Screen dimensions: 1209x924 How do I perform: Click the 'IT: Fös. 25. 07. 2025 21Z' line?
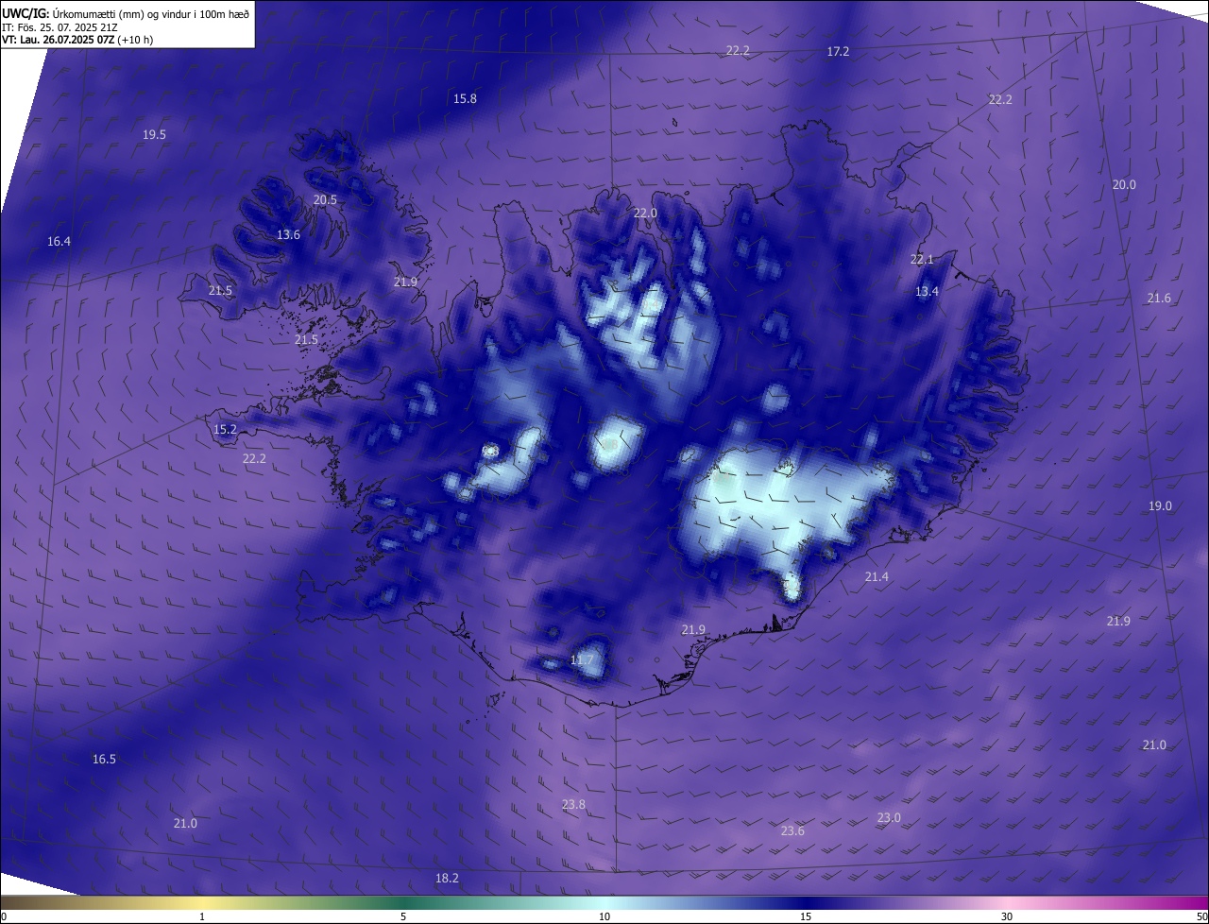click(59, 26)
